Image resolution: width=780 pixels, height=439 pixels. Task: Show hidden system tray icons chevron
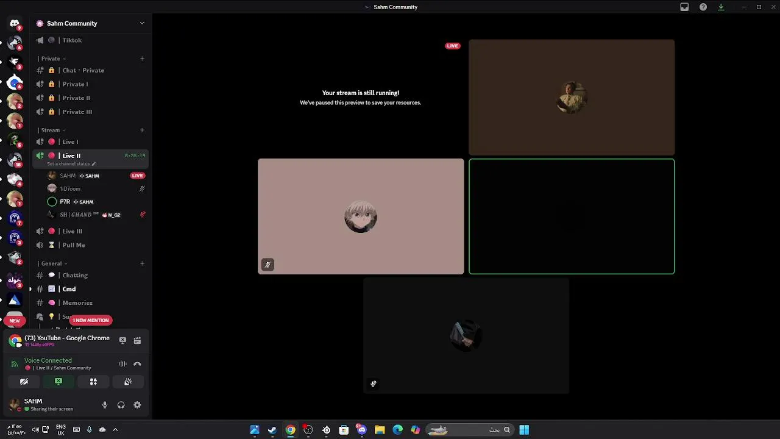(115, 430)
